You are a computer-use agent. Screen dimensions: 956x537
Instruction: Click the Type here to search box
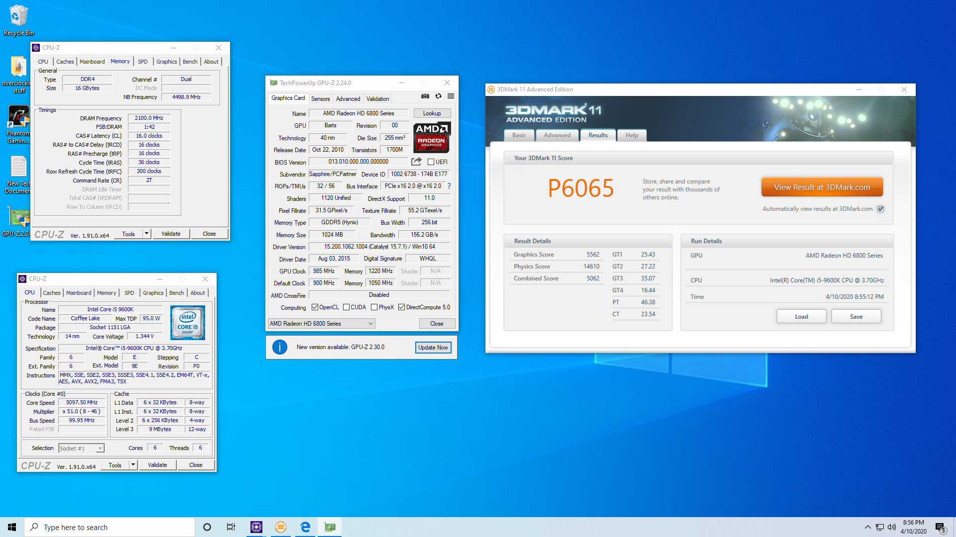point(110,527)
